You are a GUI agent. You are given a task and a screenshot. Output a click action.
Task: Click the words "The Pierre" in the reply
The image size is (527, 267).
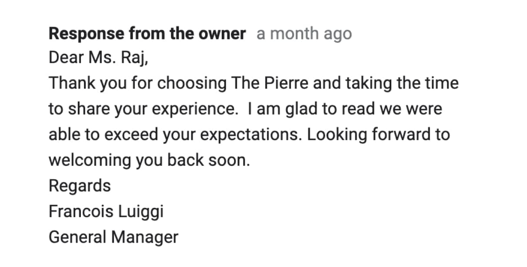point(270,83)
